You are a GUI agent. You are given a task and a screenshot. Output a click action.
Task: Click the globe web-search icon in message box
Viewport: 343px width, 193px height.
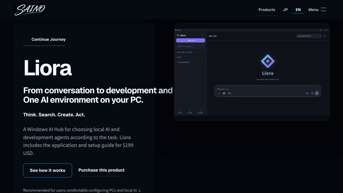tap(224, 93)
